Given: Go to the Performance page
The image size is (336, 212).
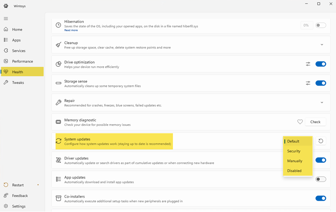Looking at the screenshot, I should 22,61.
